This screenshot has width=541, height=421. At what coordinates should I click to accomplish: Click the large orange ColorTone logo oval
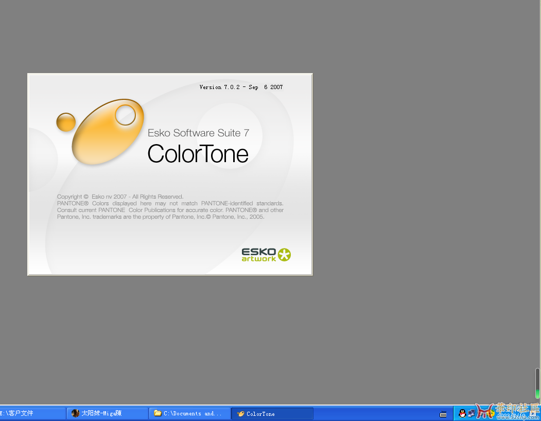[106, 133]
